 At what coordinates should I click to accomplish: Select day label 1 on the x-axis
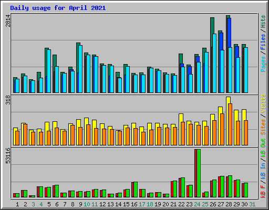click(x=17, y=204)
